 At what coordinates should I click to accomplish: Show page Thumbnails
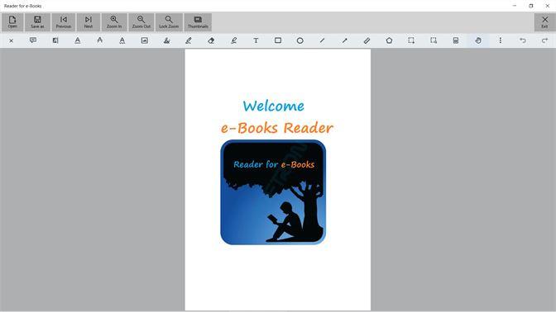pos(198,22)
